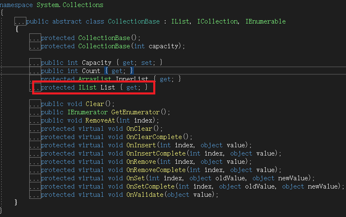The height and width of the screenshot is (217, 346).
Task: Expand the ellipsis before Clear() method
Action: click(35, 104)
